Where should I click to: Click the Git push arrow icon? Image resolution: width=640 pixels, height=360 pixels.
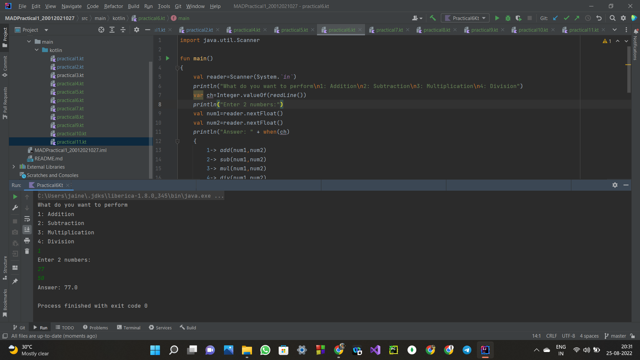coord(577,18)
